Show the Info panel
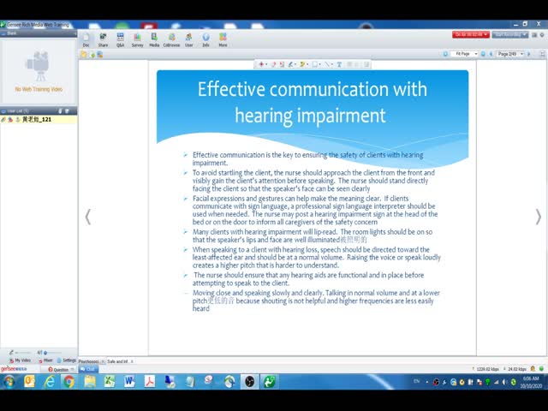Viewport: 548px width, 411px height. pyautogui.click(x=205, y=39)
